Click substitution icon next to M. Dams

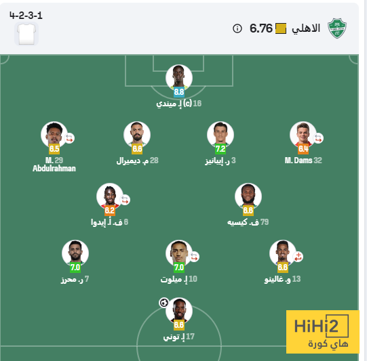[x=318, y=138]
